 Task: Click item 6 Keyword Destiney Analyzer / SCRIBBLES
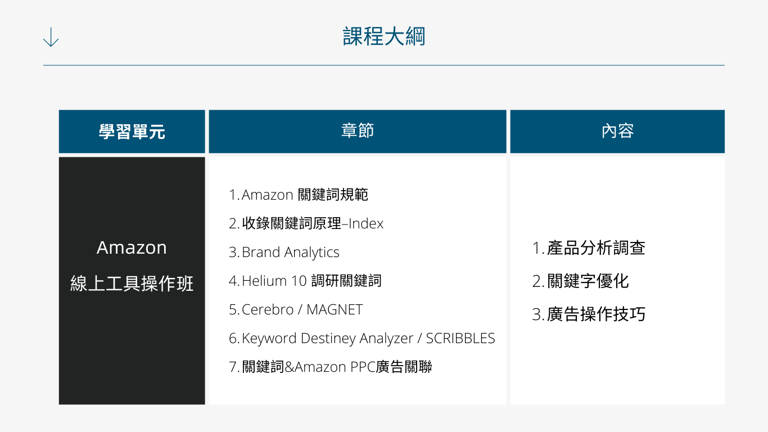click(362, 338)
